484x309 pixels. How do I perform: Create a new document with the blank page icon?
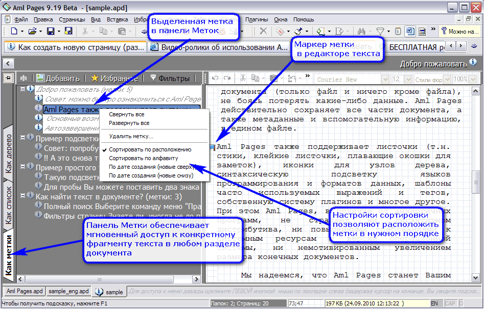coord(14,31)
